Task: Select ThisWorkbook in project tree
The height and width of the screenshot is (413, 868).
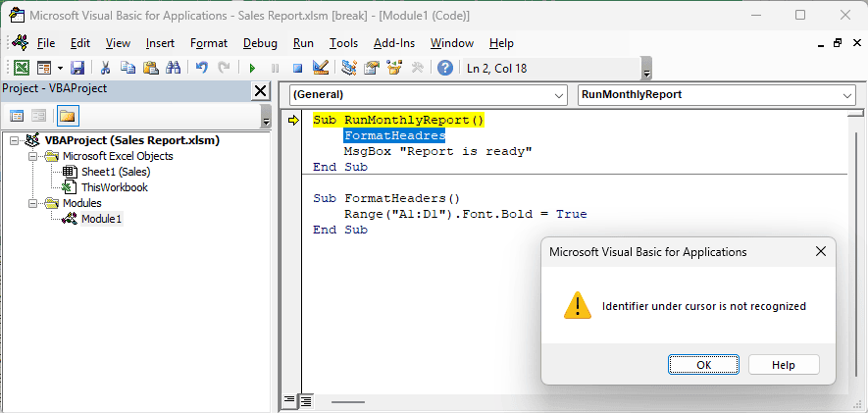Action: click(115, 187)
